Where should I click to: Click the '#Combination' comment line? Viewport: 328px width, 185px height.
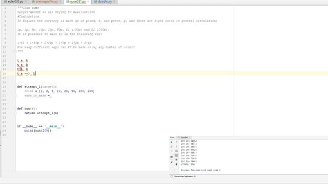[28, 16]
